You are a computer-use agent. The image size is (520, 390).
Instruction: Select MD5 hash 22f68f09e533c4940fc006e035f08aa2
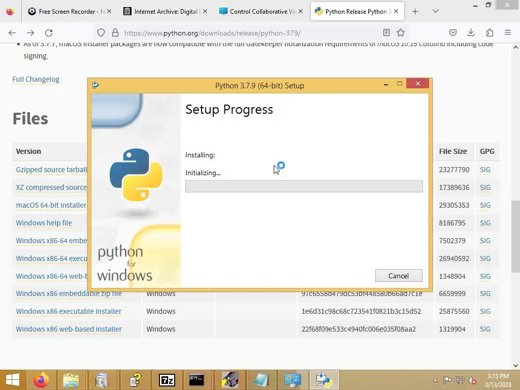(359, 329)
